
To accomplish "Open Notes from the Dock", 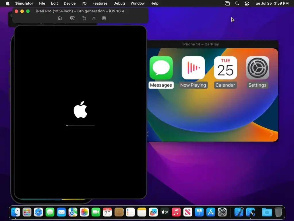I will point(142,212).
